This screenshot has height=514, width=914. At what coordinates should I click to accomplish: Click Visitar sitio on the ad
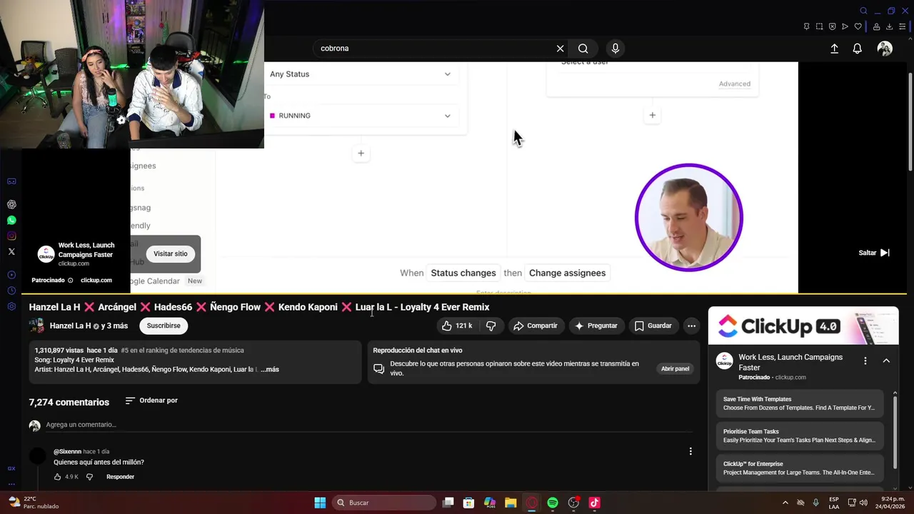click(171, 253)
